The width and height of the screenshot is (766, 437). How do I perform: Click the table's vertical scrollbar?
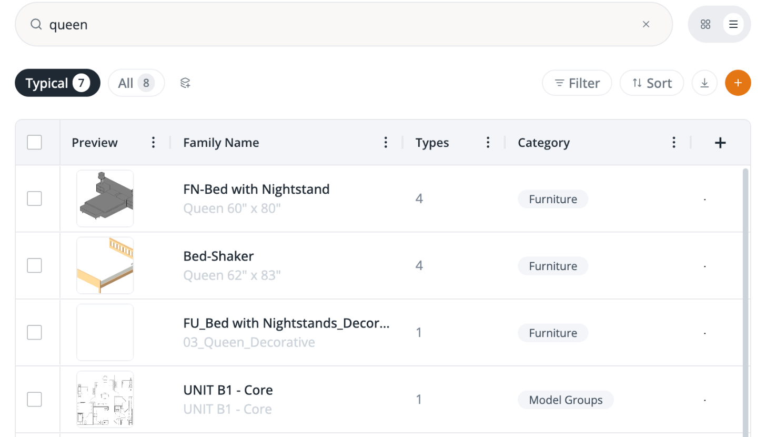coord(745,302)
